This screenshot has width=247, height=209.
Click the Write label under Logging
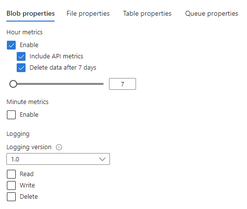point(27,185)
